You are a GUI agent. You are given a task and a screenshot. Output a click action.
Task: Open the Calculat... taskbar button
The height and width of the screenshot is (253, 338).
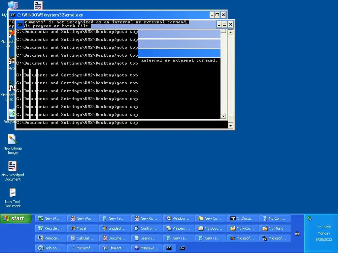click(x=83, y=238)
